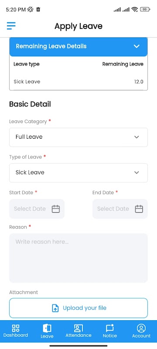Tap the Wi-Fi status bar icon
The height and width of the screenshot is (349, 157).
(x=134, y=9)
